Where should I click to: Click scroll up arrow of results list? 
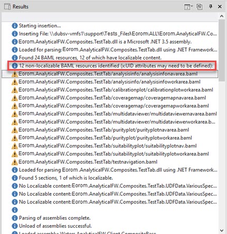click(222, 16)
